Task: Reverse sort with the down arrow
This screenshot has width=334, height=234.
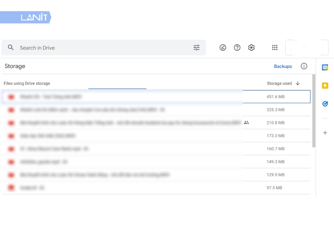Action: [x=298, y=83]
